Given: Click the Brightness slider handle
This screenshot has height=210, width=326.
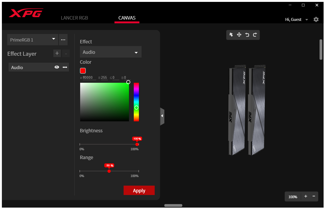Looking at the screenshot, I should 137,144.
